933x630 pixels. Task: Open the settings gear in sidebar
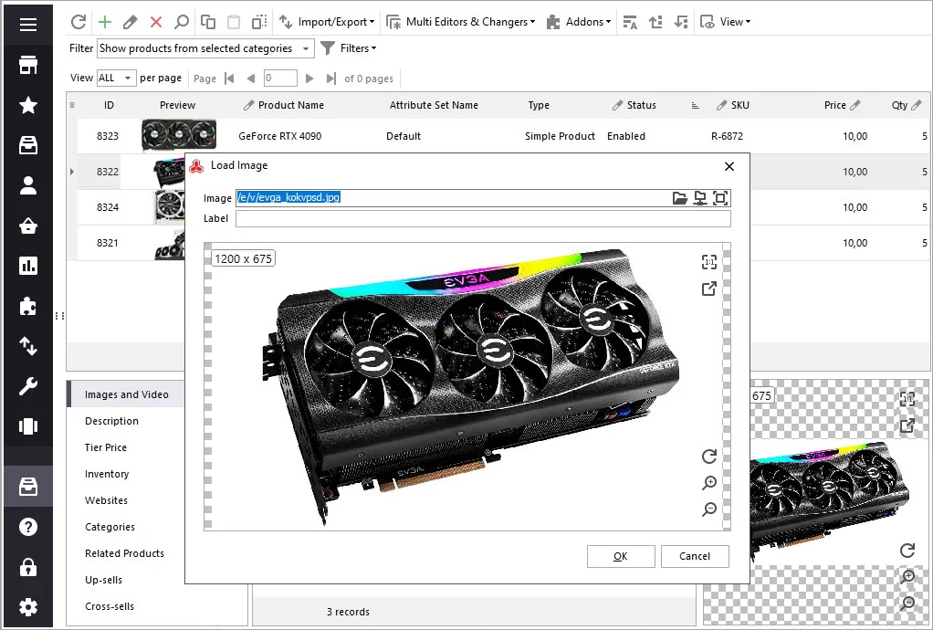(x=28, y=607)
